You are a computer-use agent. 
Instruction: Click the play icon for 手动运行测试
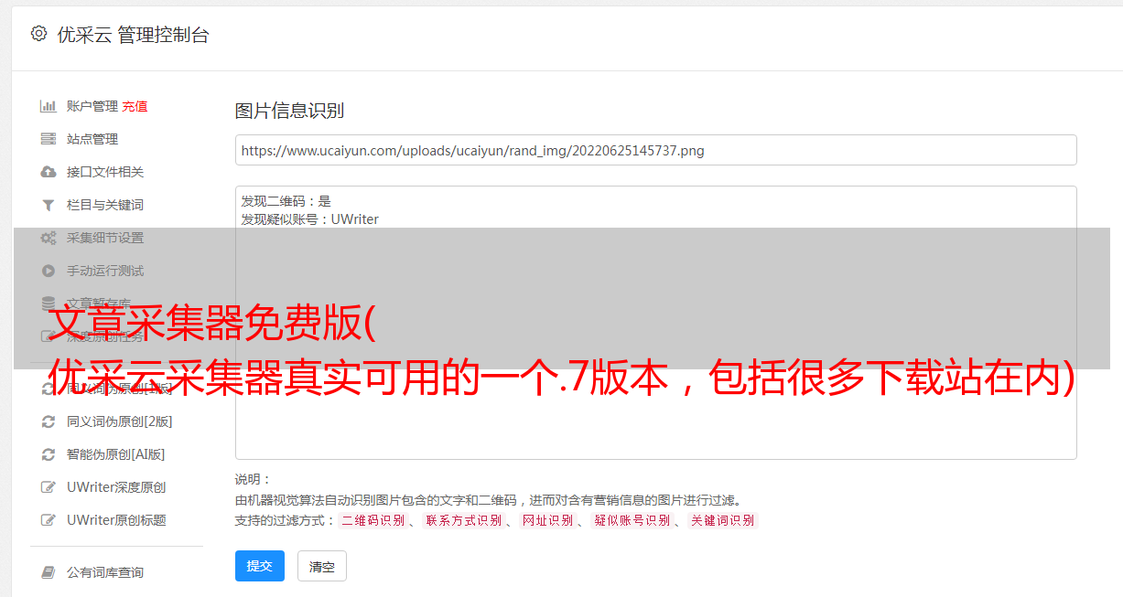click(49, 271)
